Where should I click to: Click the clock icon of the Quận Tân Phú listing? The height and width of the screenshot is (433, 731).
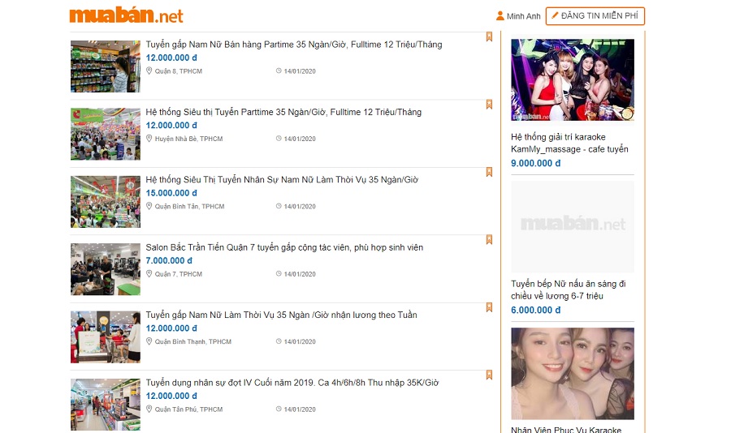coord(279,409)
